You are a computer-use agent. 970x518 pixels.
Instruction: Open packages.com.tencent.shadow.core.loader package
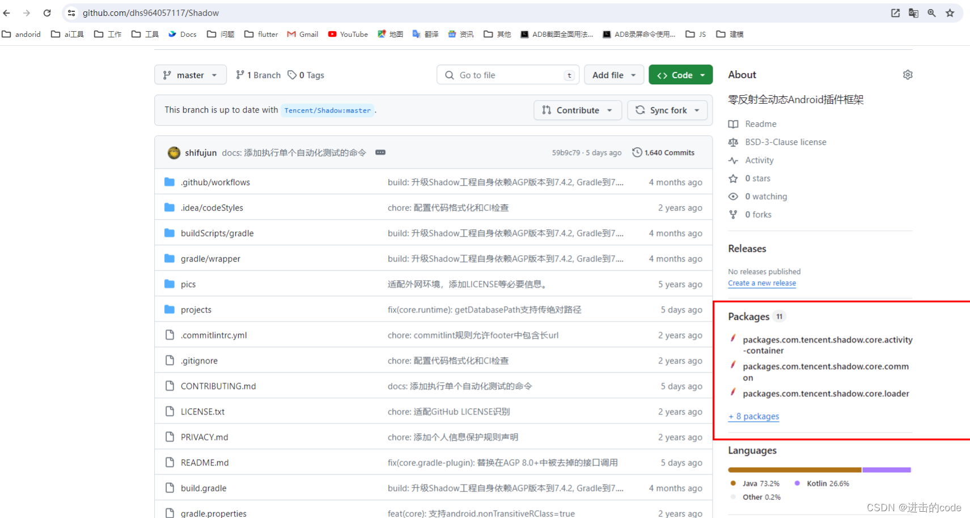tap(826, 393)
